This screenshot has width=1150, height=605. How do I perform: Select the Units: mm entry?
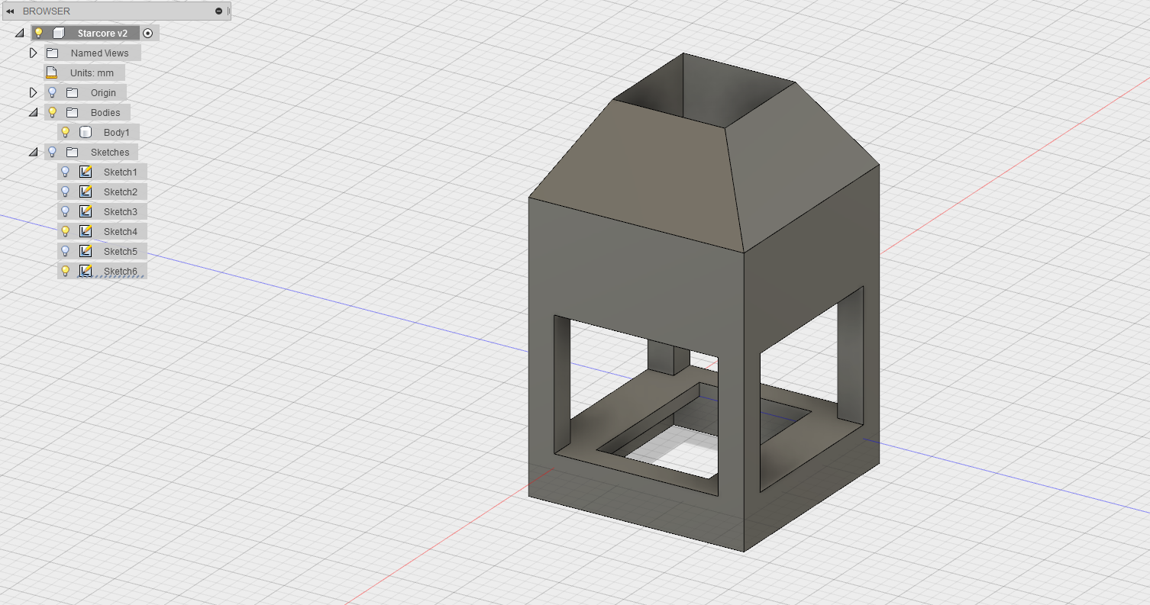pos(92,73)
